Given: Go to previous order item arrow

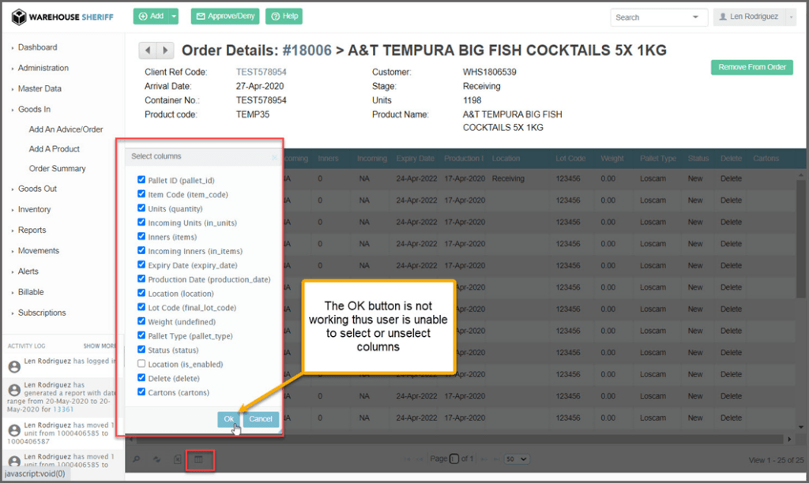Looking at the screenshot, I should (x=148, y=51).
